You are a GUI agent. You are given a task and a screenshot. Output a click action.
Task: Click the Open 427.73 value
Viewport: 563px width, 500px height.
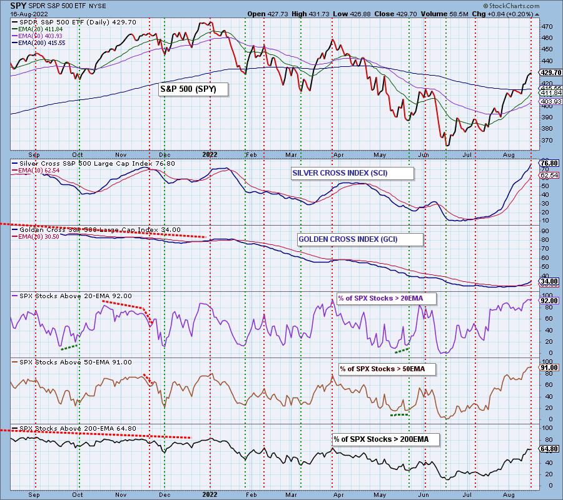point(268,14)
